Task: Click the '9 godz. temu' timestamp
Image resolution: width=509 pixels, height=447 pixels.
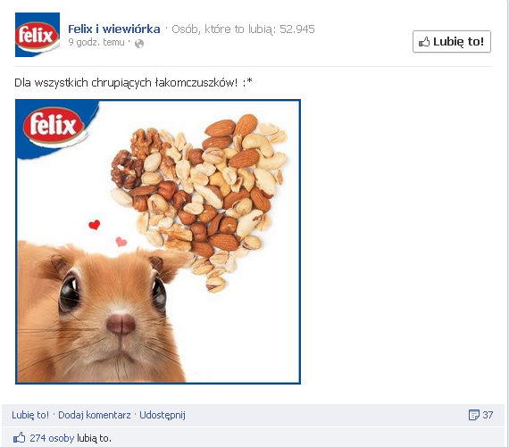Action: click(96, 42)
